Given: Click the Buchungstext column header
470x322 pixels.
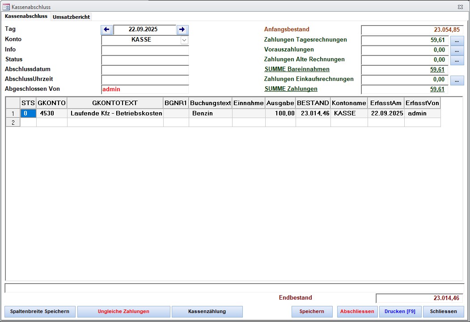Looking at the screenshot, I should point(210,103).
